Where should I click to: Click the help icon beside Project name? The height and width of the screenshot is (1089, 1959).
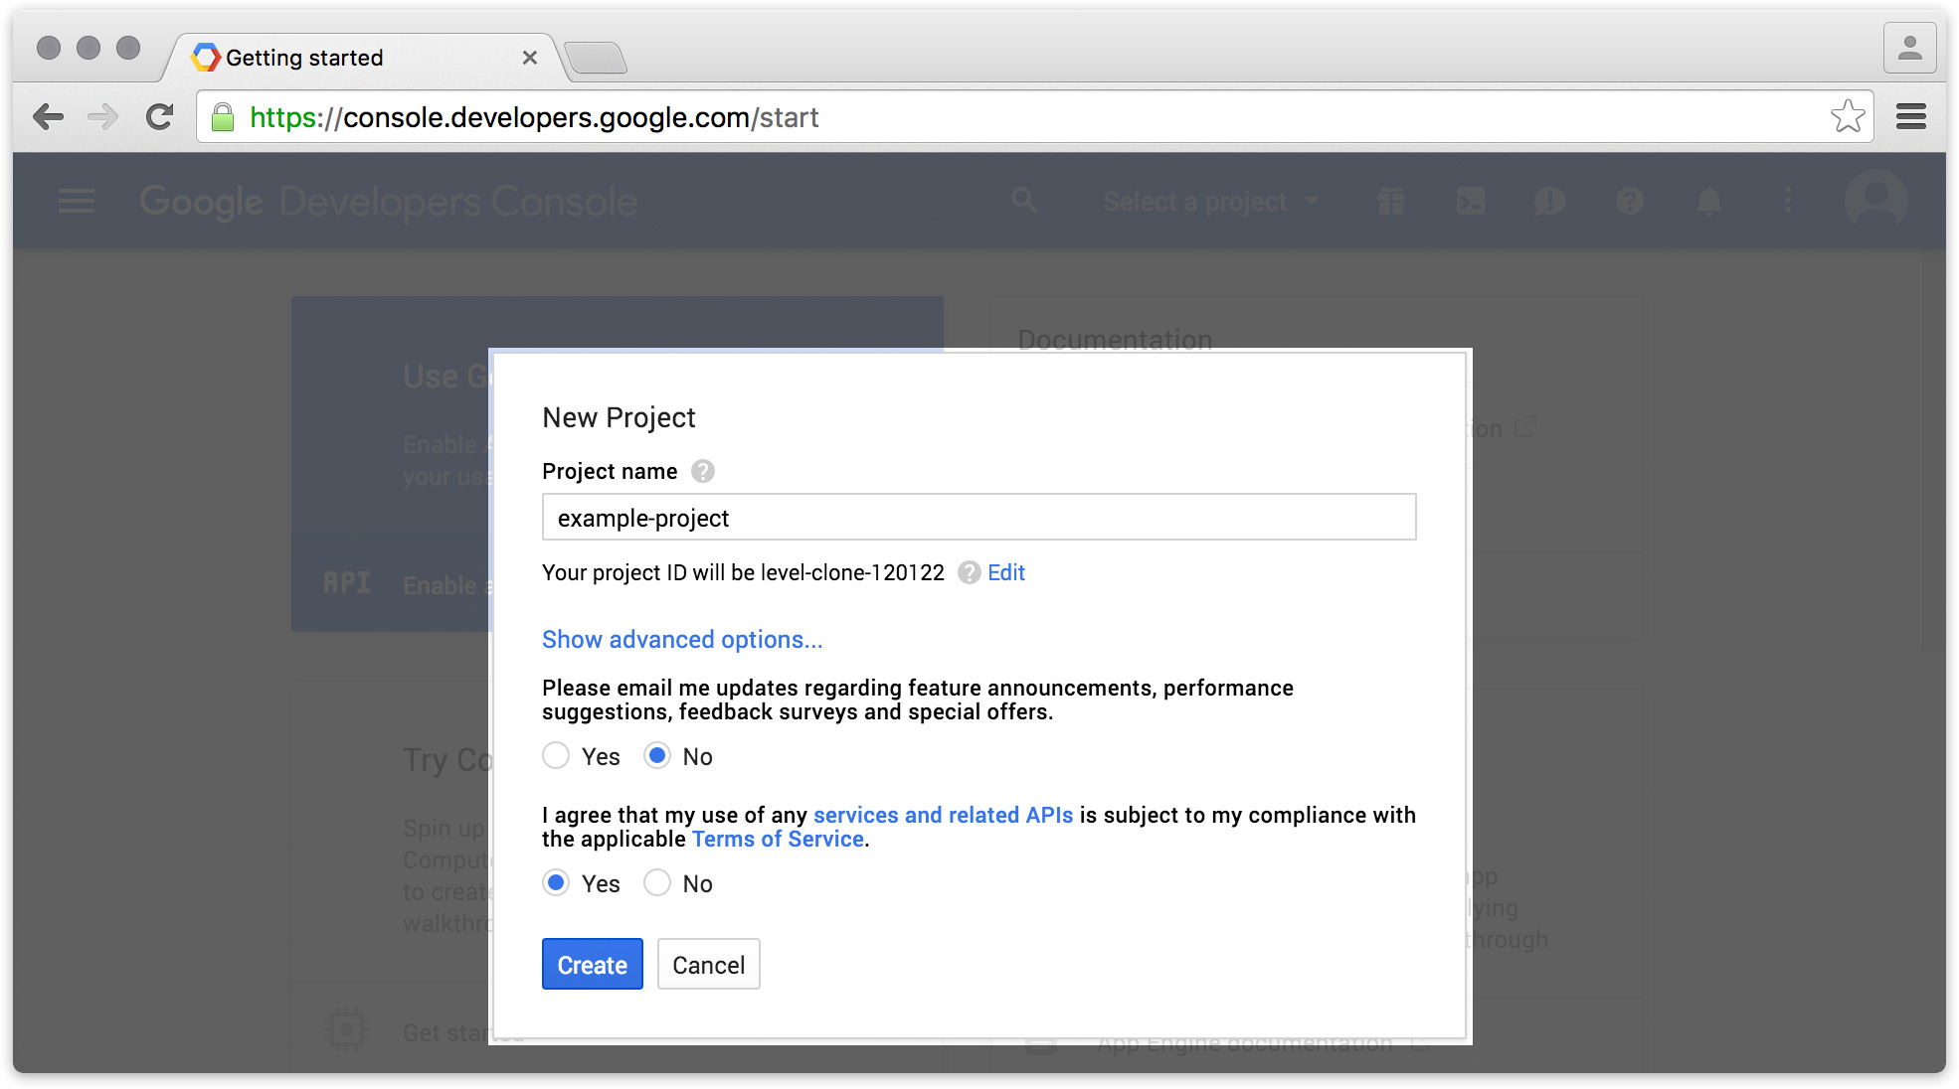pyautogui.click(x=703, y=471)
